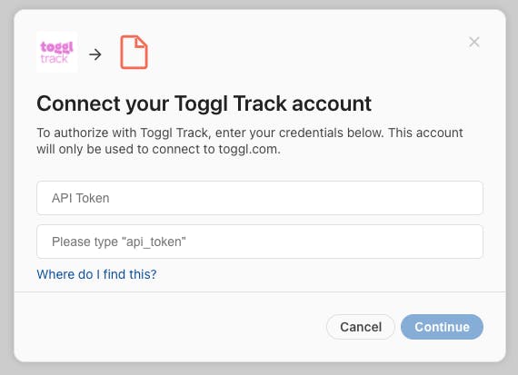The width and height of the screenshot is (518, 375).
Task: Click the 'track' word in the logo
Action: pos(54,59)
